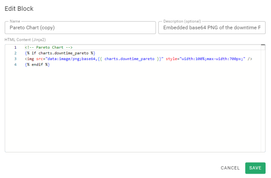Place cursor in the Pareto Chart comment
The height and width of the screenshot is (178, 271).
click(x=49, y=47)
